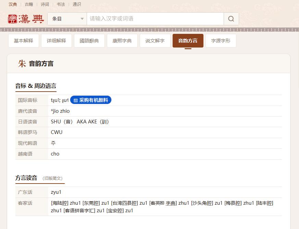Click the 广东话 value zyu1
Screen dimensions: 299x229
click(56, 192)
